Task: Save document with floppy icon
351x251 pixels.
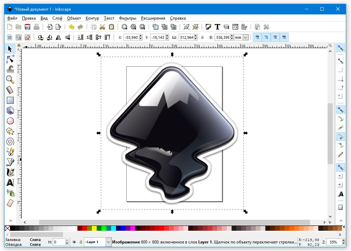Action: (28, 27)
